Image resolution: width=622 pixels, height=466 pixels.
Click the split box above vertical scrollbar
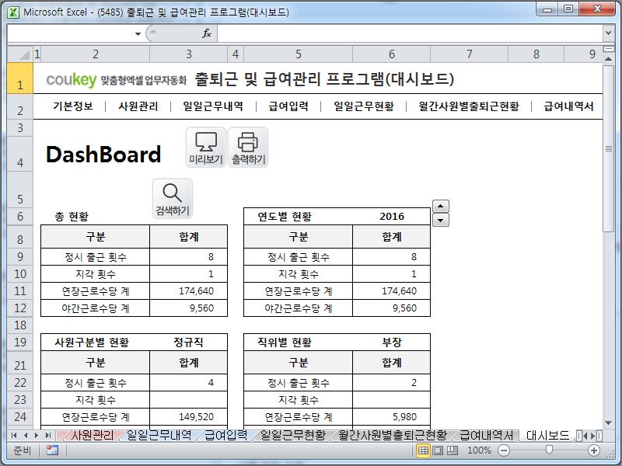[x=608, y=49]
